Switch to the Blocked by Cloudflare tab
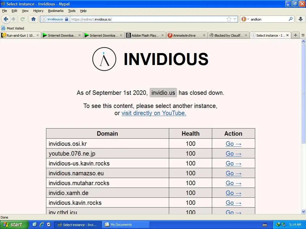 pyautogui.click(x=229, y=35)
